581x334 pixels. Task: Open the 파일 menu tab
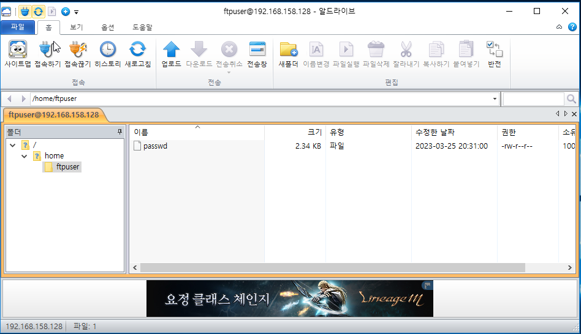point(18,27)
